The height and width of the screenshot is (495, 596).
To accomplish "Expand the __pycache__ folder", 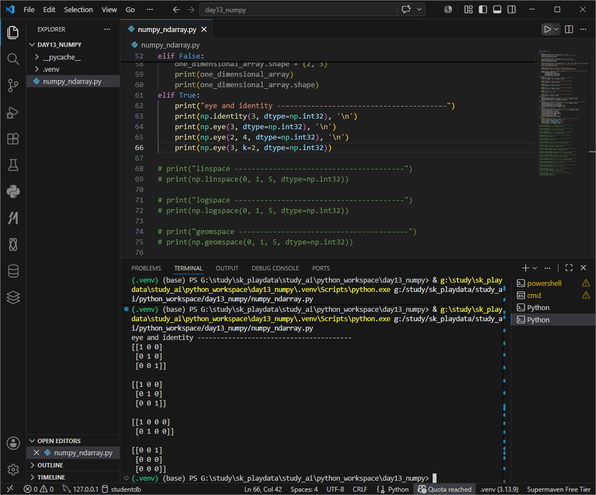I will coord(73,57).
